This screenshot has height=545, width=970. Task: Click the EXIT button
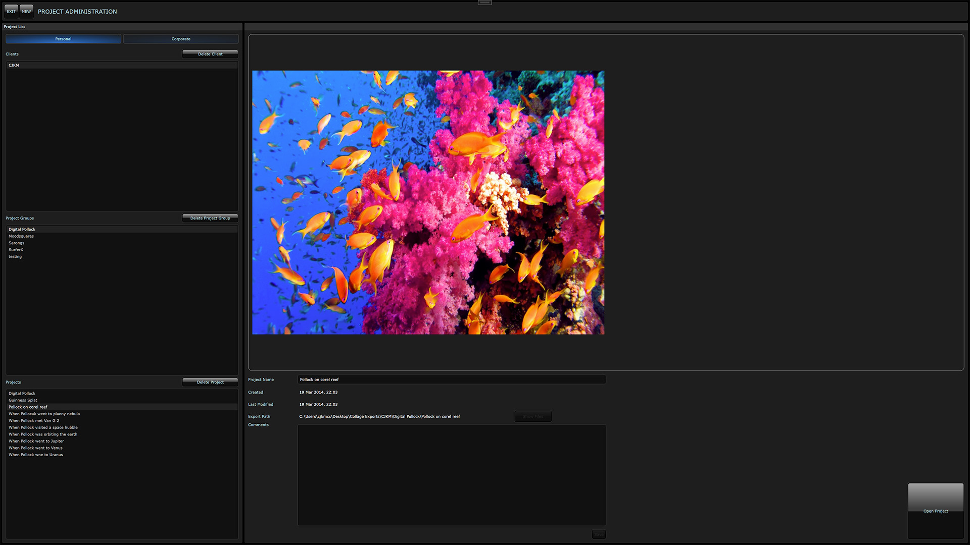[11, 11]
